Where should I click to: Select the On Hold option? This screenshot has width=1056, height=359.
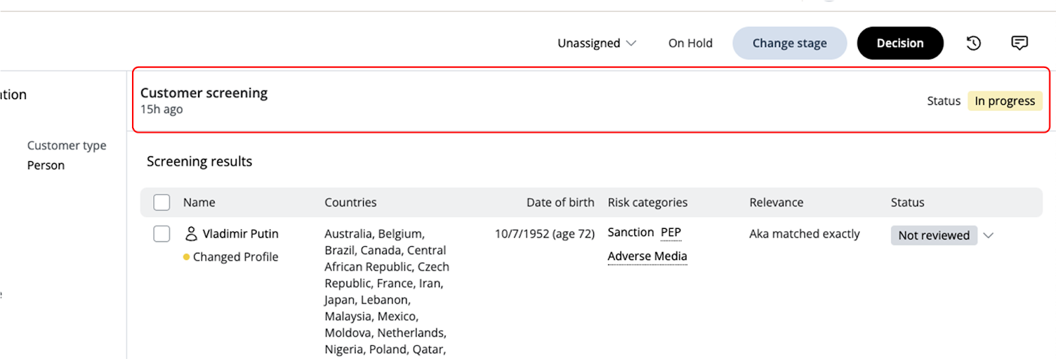click(x=690, y=44)
